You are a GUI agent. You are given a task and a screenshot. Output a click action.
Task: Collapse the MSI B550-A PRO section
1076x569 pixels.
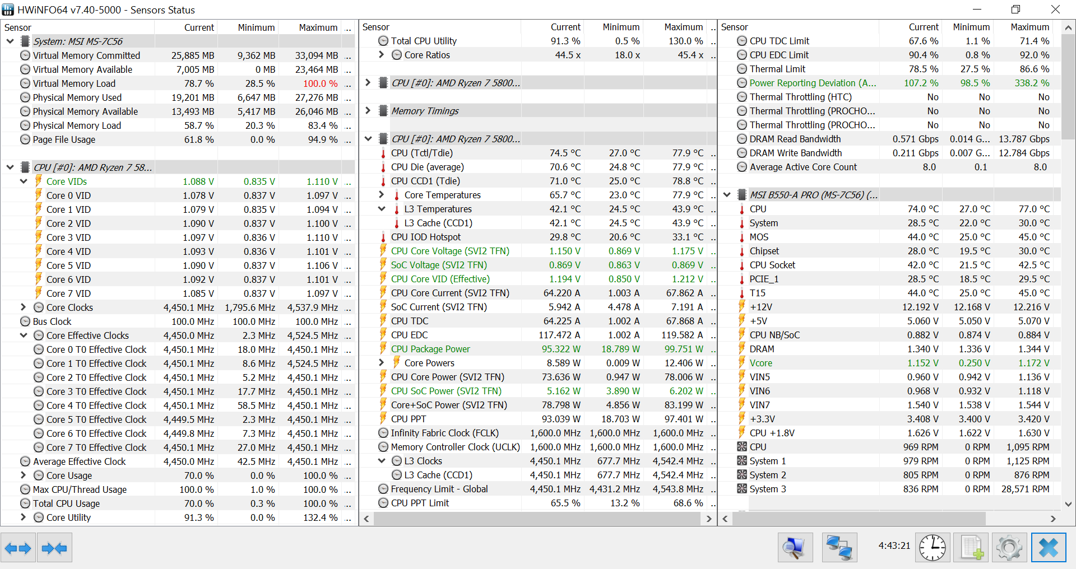pos(727,195)
